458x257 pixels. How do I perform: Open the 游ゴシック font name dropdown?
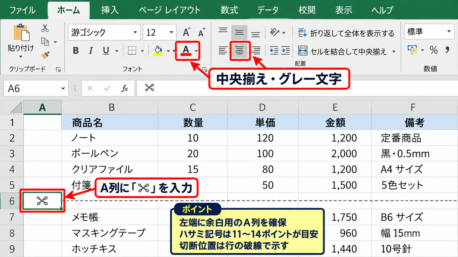(135, 32)
